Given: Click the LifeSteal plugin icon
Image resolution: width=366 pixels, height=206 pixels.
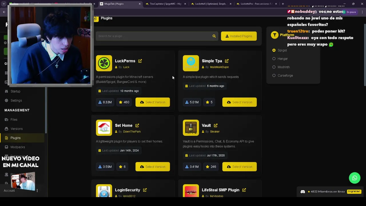Looking at the screenshot, I should [x=191, y=191].
